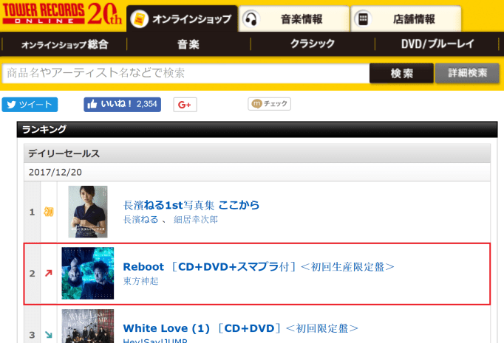Click the yellow shopping bag icon
Viewport: 504px width, 343px height.
coord(140,19)
